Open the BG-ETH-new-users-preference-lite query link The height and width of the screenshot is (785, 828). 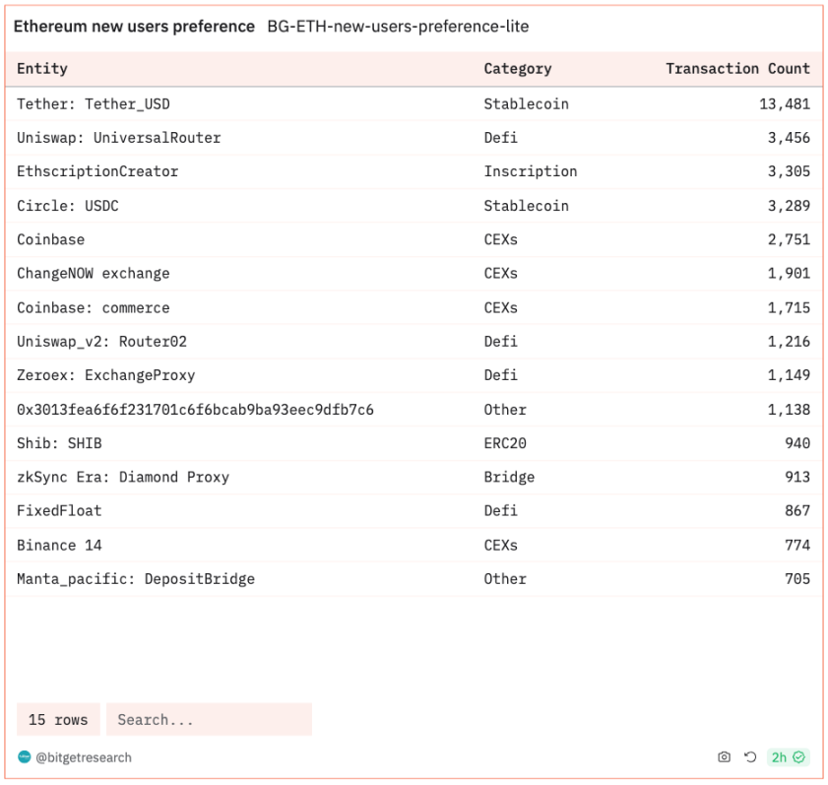coord(398,27)
